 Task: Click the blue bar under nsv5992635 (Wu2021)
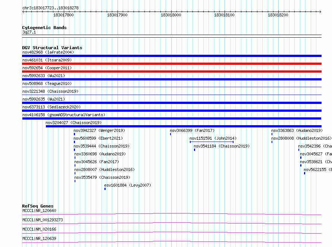172,103
